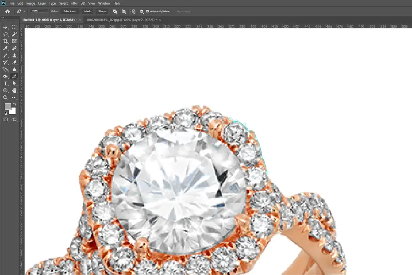This screenshot has width=412, height=275.
Task: Select the Frame tool
Action: pyautogui.click(x=15, y=41)
